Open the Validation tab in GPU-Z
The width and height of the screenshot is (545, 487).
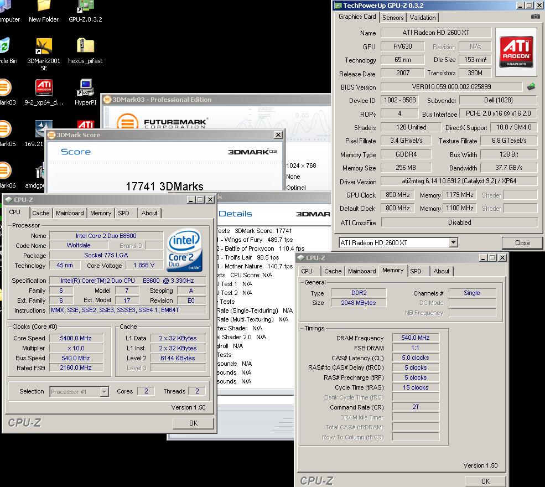point(423,17)
